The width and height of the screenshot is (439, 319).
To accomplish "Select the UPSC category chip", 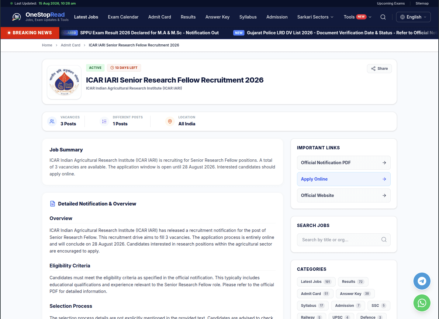I will pos(341,317).
